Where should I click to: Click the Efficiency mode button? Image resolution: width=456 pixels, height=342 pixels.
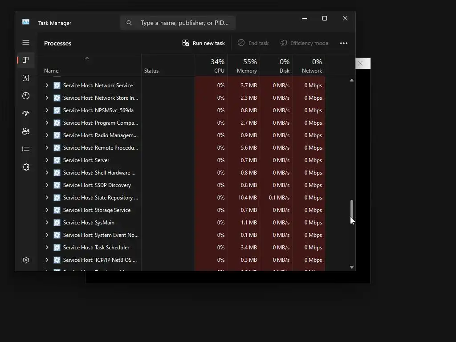[x=304, y=43]
